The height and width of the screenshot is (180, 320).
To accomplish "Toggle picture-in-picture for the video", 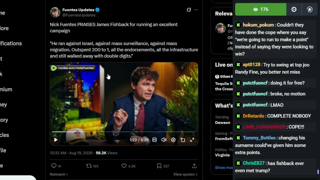I will click(x=183, y=140).
